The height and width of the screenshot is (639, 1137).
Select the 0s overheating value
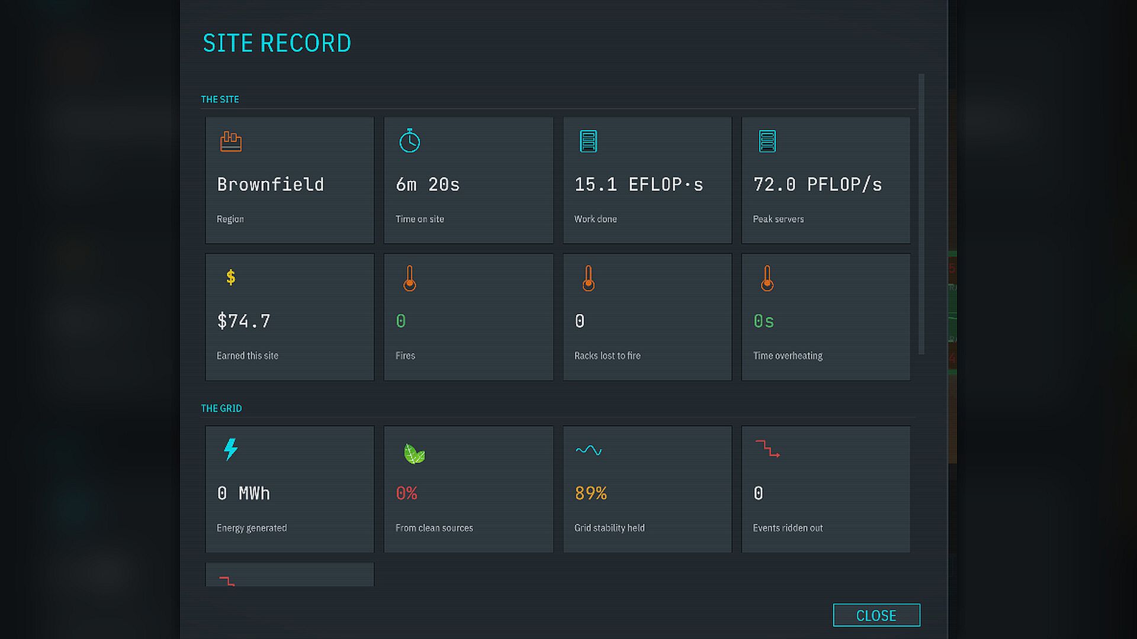pos(763,321)
